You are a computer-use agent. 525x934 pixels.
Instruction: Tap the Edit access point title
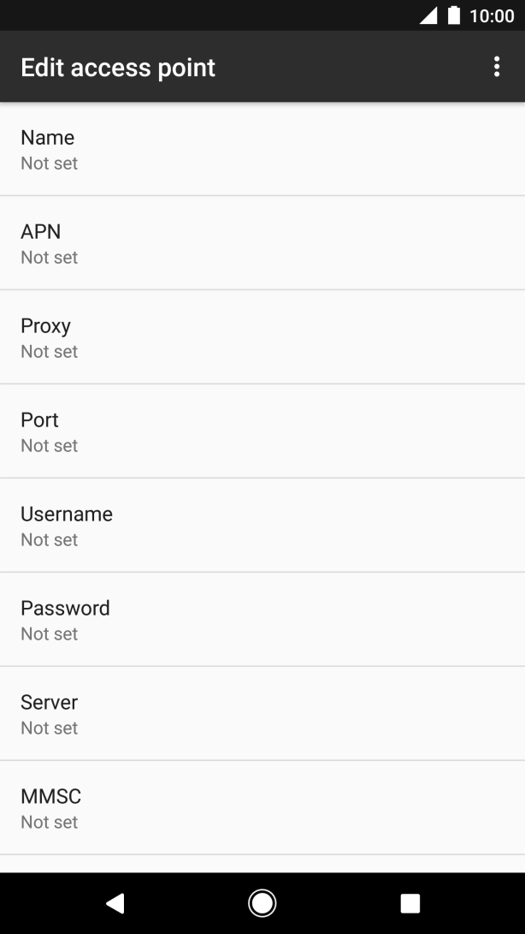(x=118, y=68)
